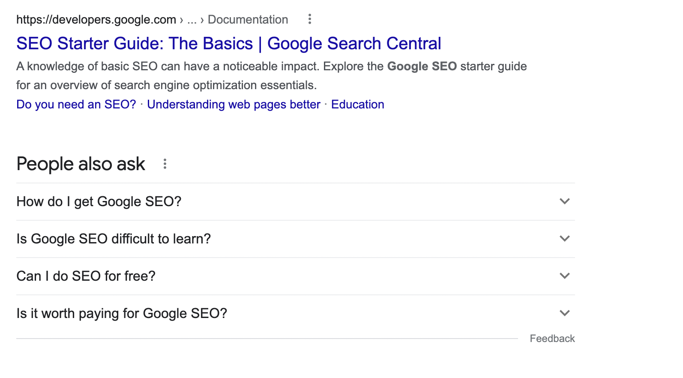The width and height of the screenshot is (683, 378).
Task: Click the People also ask more-options dots
Action: [x=165, y=164]
